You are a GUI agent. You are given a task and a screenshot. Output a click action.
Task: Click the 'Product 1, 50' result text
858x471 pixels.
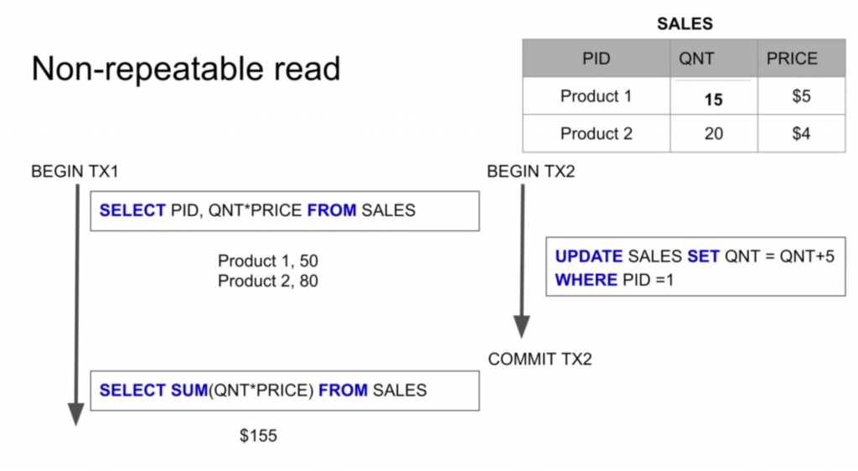coord(267,261)
